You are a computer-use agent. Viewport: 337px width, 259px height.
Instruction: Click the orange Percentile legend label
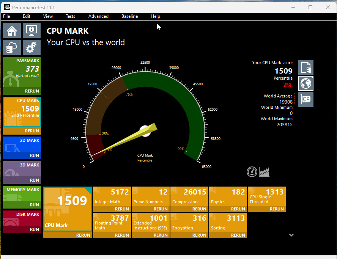(x=145, y=160)
